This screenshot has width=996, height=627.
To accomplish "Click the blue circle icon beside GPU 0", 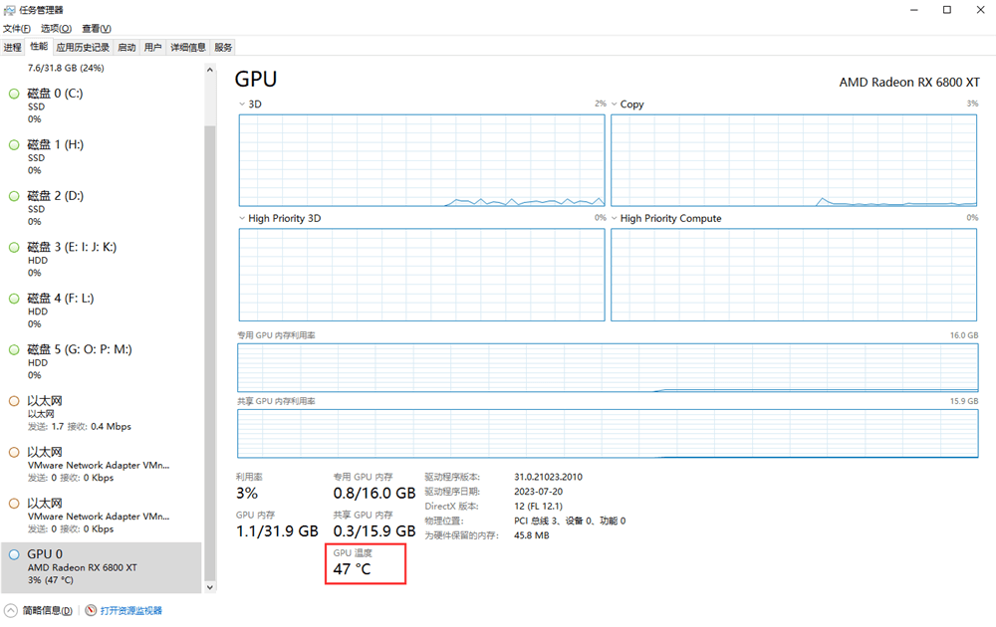I will pyautogui.click(x=14, y=555).
